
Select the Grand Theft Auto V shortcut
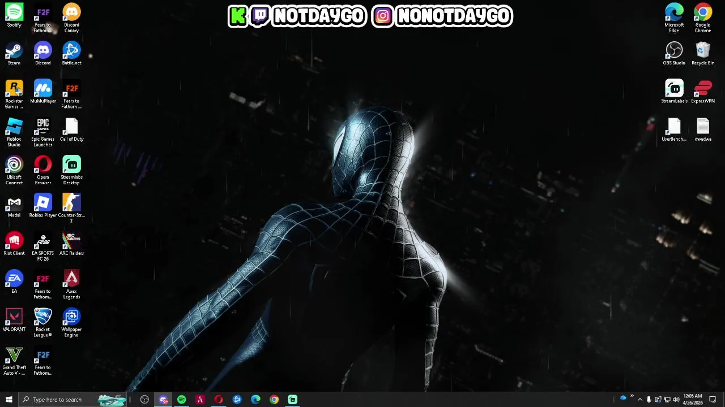pos(14,361)
